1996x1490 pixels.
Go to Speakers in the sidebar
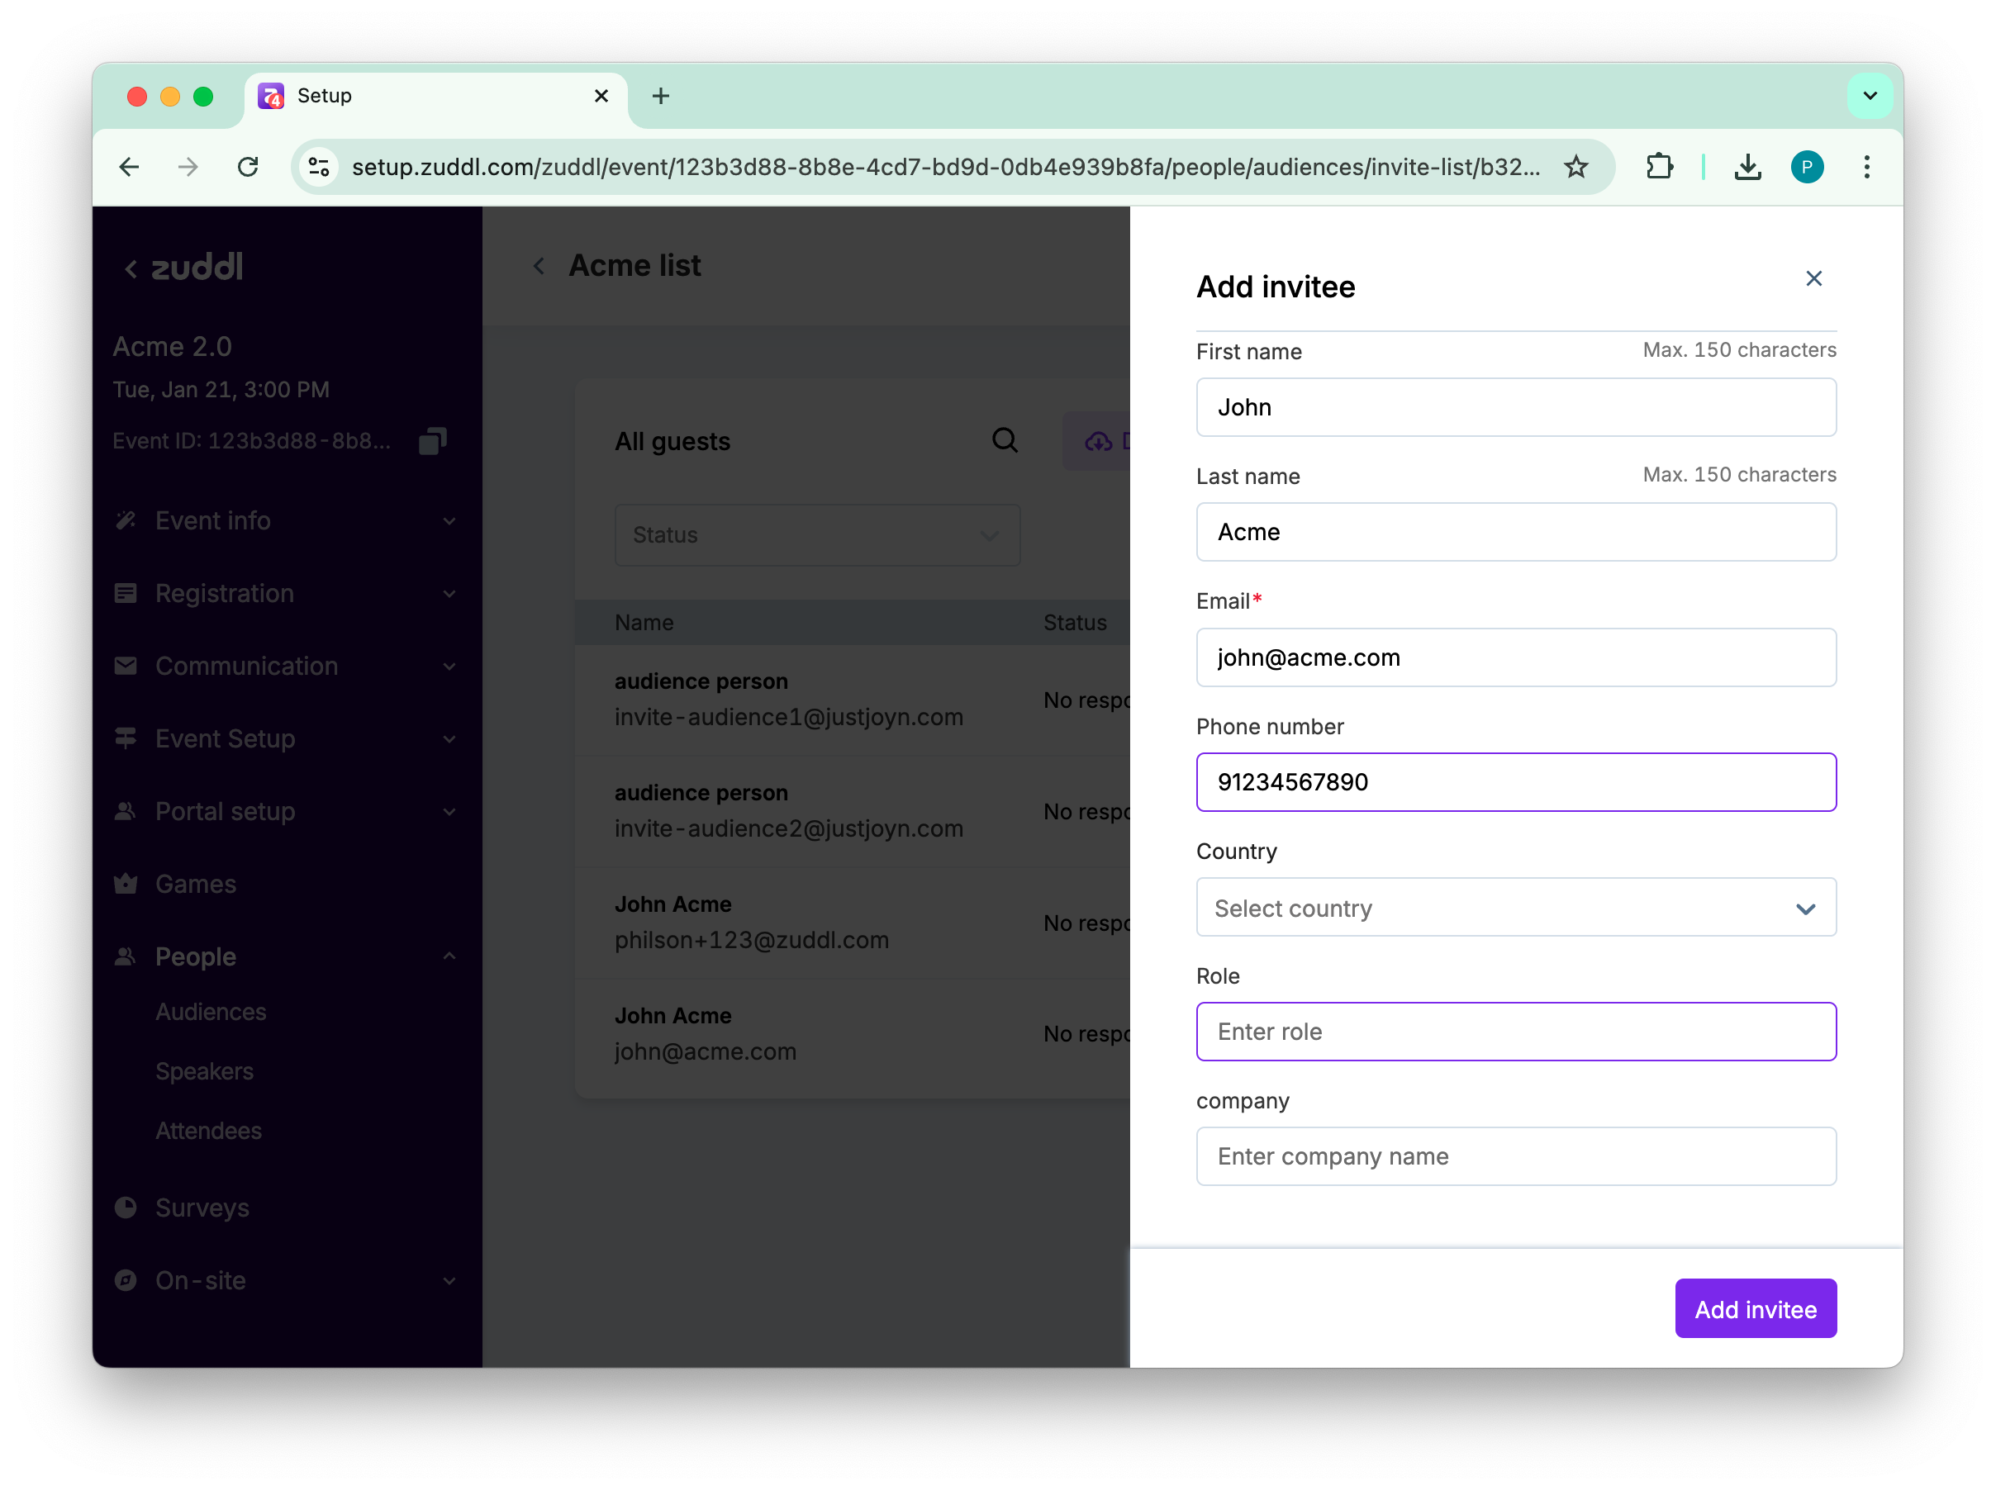pos(204,1071)
